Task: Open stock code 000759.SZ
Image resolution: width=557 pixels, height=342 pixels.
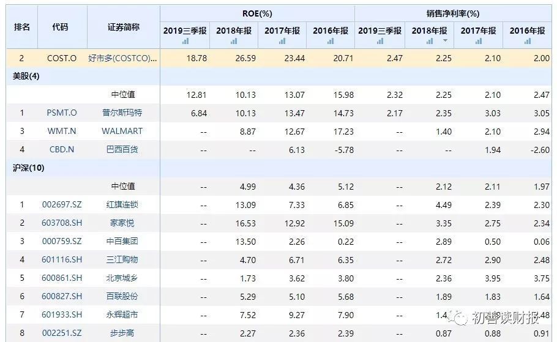Action: pos(62,241)
